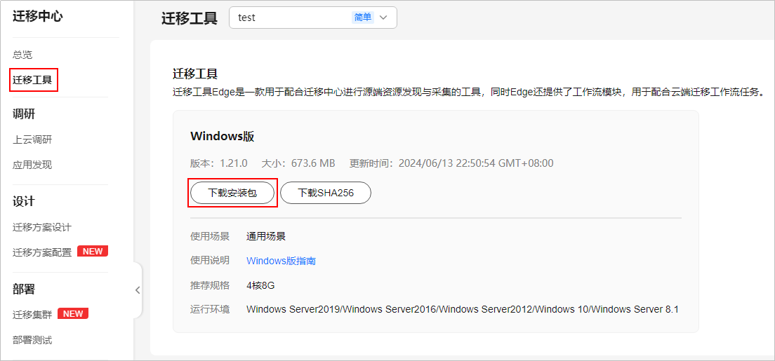Click the 下载安装包 button
Image resolution: width=775 pixels, height=361 pixels.
[x=232, y=193]
